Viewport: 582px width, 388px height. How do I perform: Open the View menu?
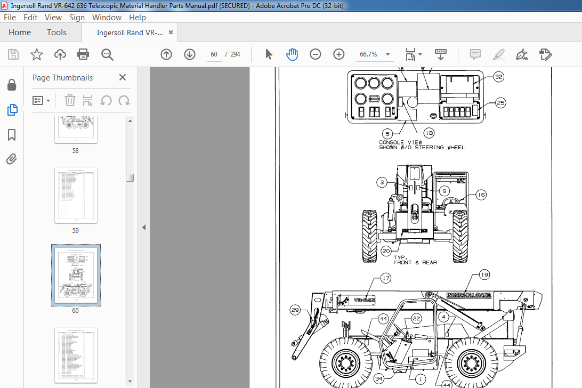click(x=53, y=18)
